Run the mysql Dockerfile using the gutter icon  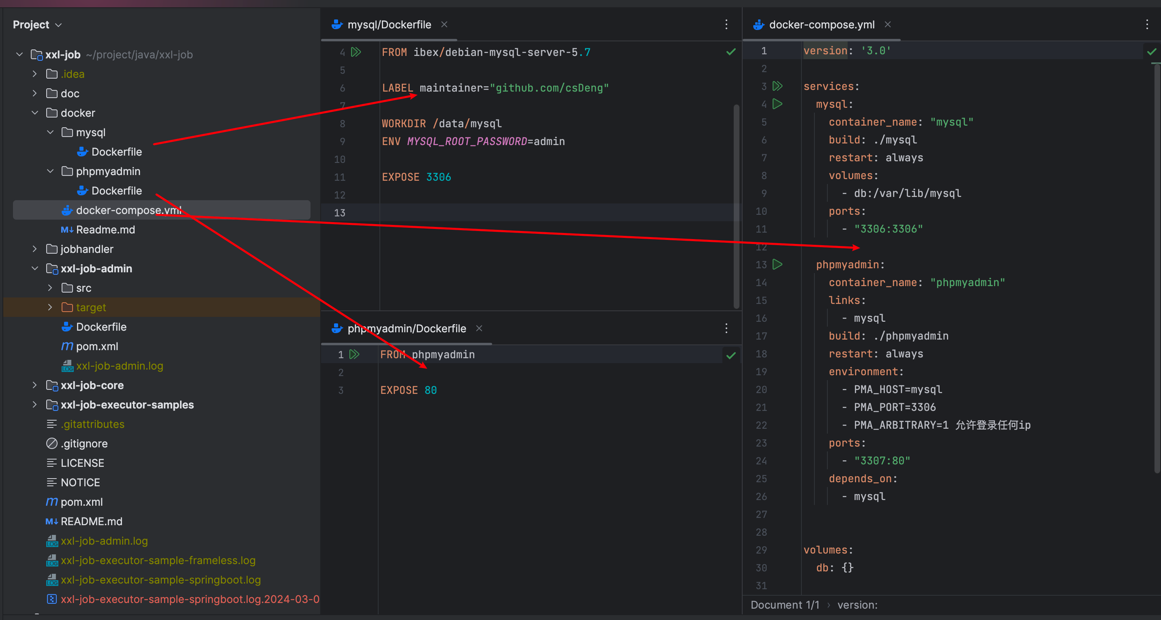click(356, 52)
